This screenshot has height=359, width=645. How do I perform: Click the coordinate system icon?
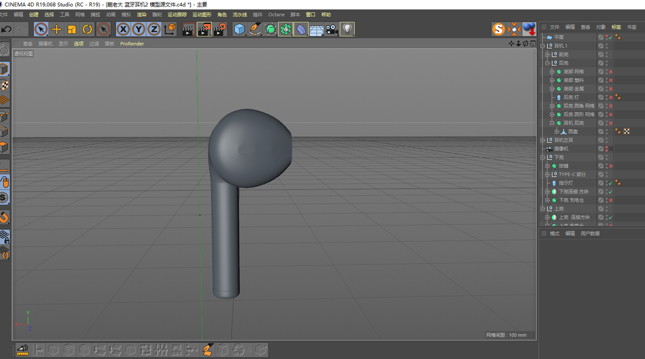pyautogui.click(x=170, y=29)
